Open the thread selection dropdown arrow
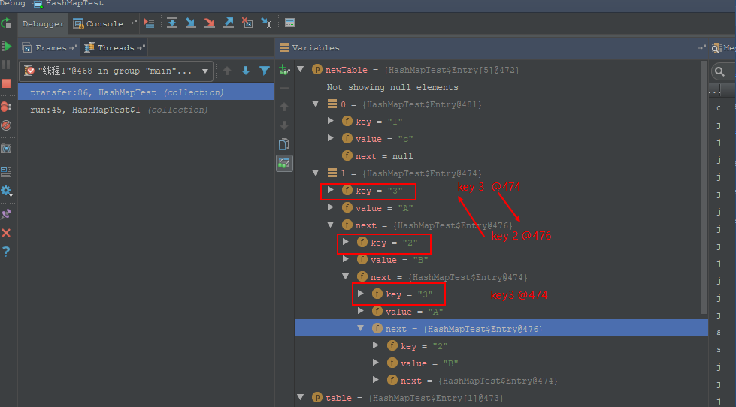The height and width of the screenshot is (407, 736). [x=205, y=71]
